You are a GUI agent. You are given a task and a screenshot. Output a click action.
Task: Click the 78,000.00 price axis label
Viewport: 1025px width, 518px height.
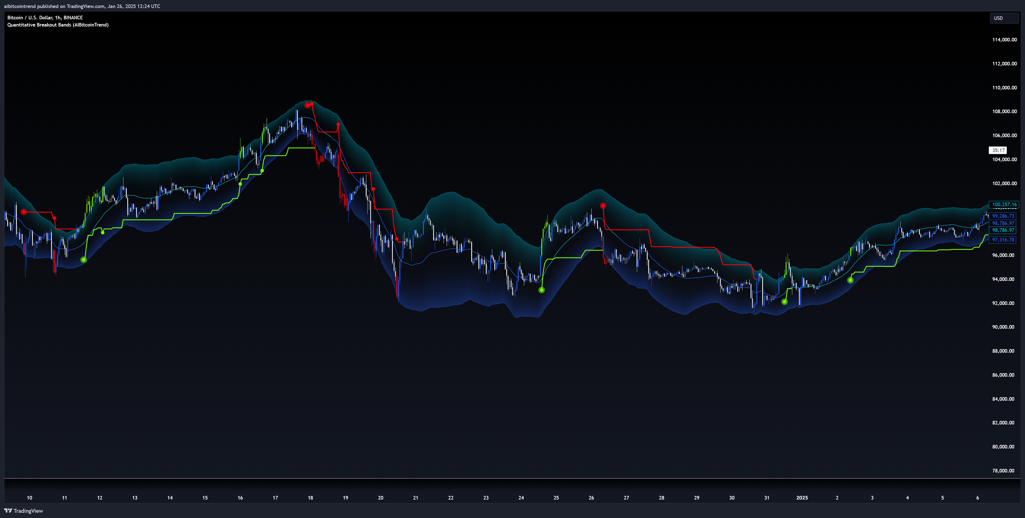[x=1003, y=471]
